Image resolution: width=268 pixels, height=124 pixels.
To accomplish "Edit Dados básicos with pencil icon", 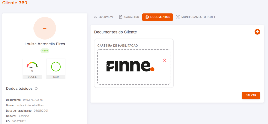I will (36, 88).
